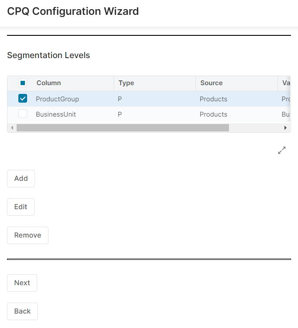Image resolution: width=298 pixels, height=328 pixels.
Task: Click the Products source cell in the BusinessUnit row
Action: coord(213,114)
